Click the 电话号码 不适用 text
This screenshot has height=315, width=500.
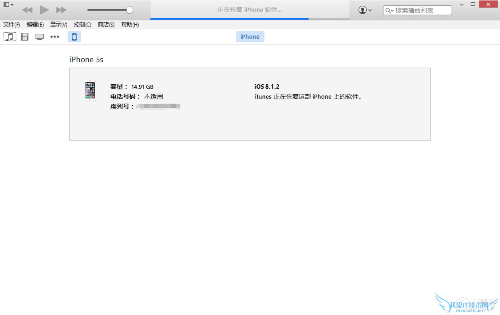[137, 96]
